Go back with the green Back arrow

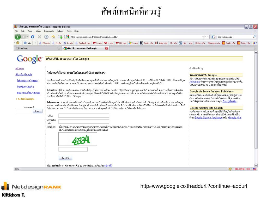coord(18,37)
